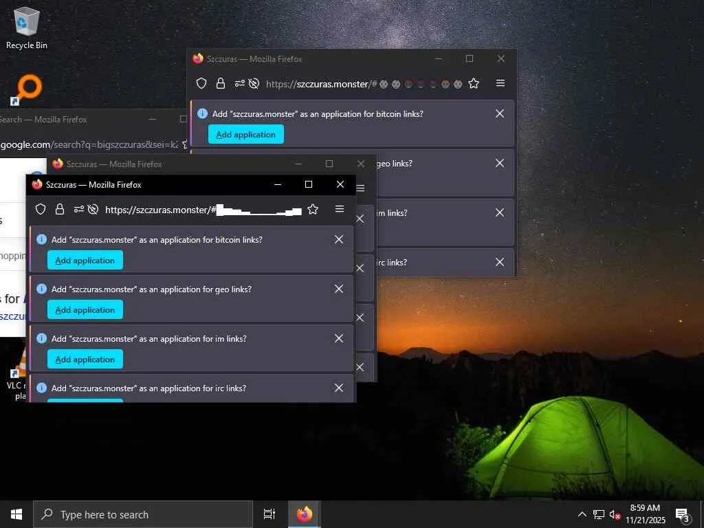The image size is (704, 528).
Task: Dismiss geo links notification in front window
Action: tap(339, 289)
